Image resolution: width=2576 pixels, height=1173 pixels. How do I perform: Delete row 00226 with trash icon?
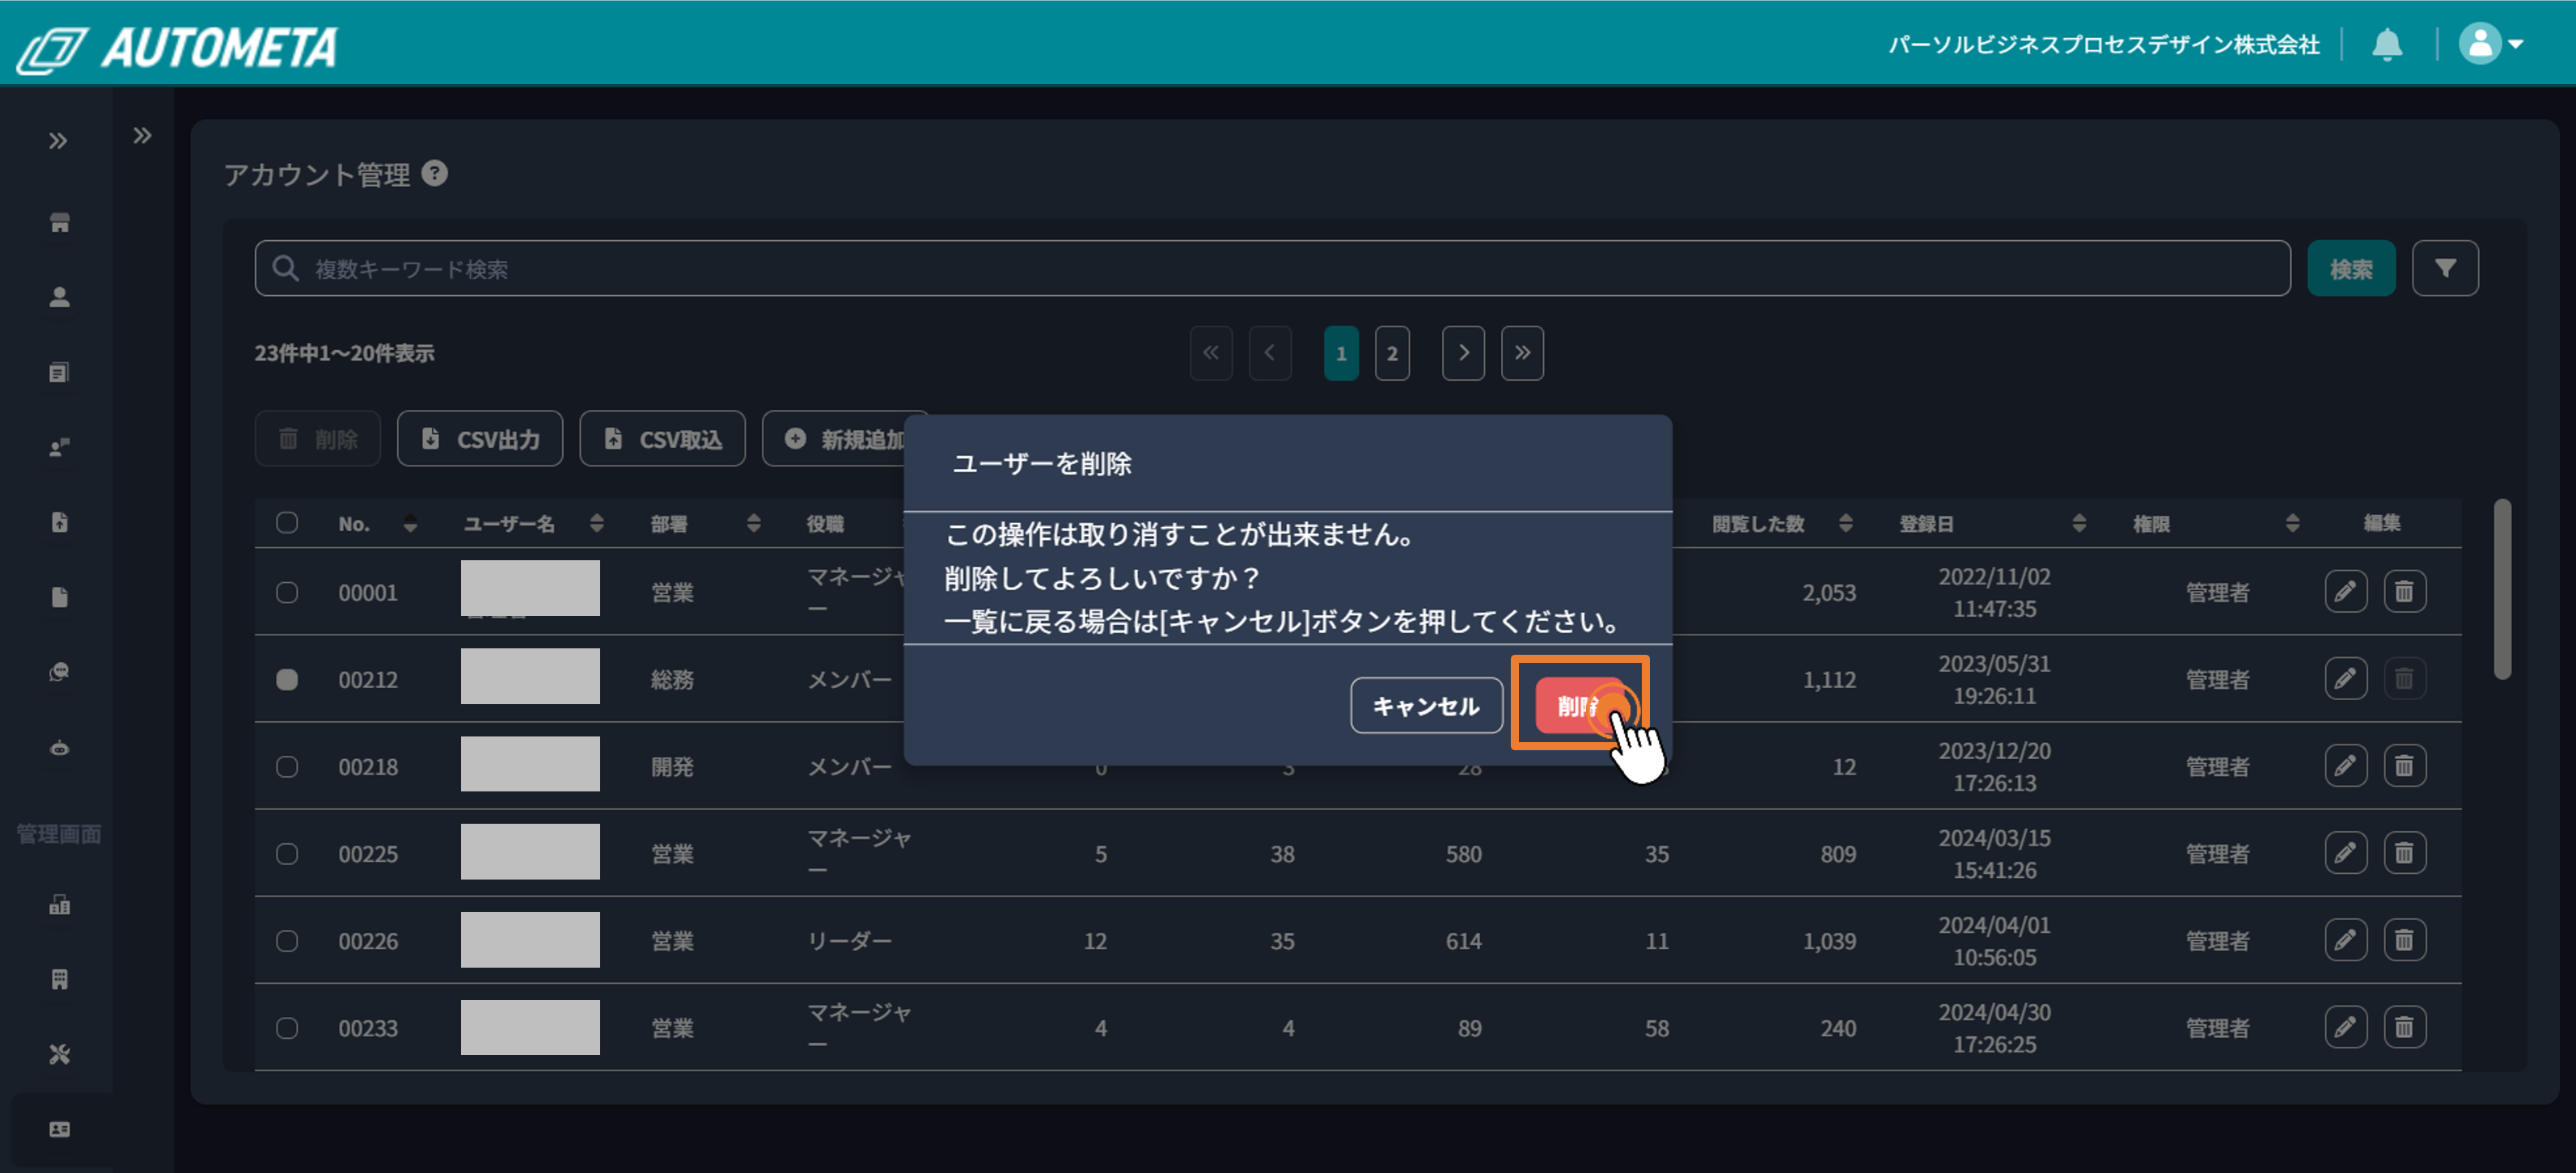click(2404, 940)
